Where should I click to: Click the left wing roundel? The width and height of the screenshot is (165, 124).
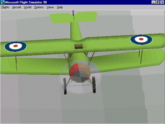coord(15,46)
